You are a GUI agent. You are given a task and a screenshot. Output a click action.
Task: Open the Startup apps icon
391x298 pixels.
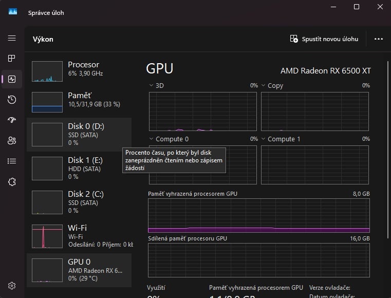click(12, 120)
